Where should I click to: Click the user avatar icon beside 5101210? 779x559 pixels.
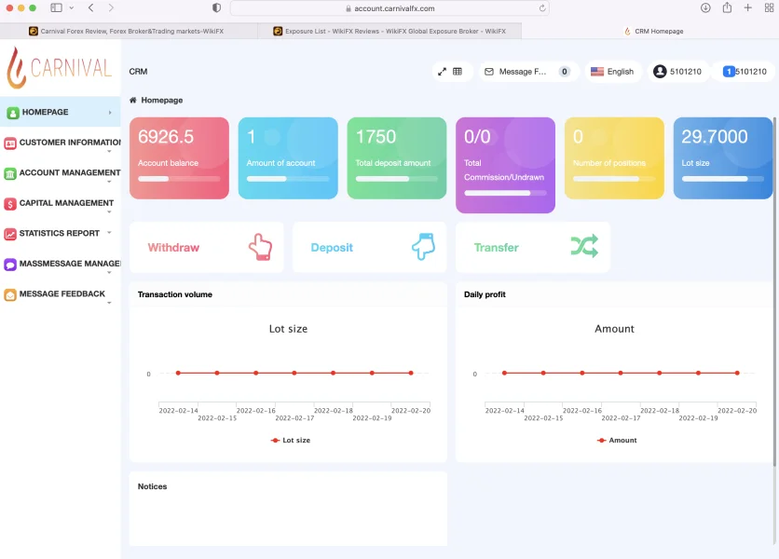[660, 72]
